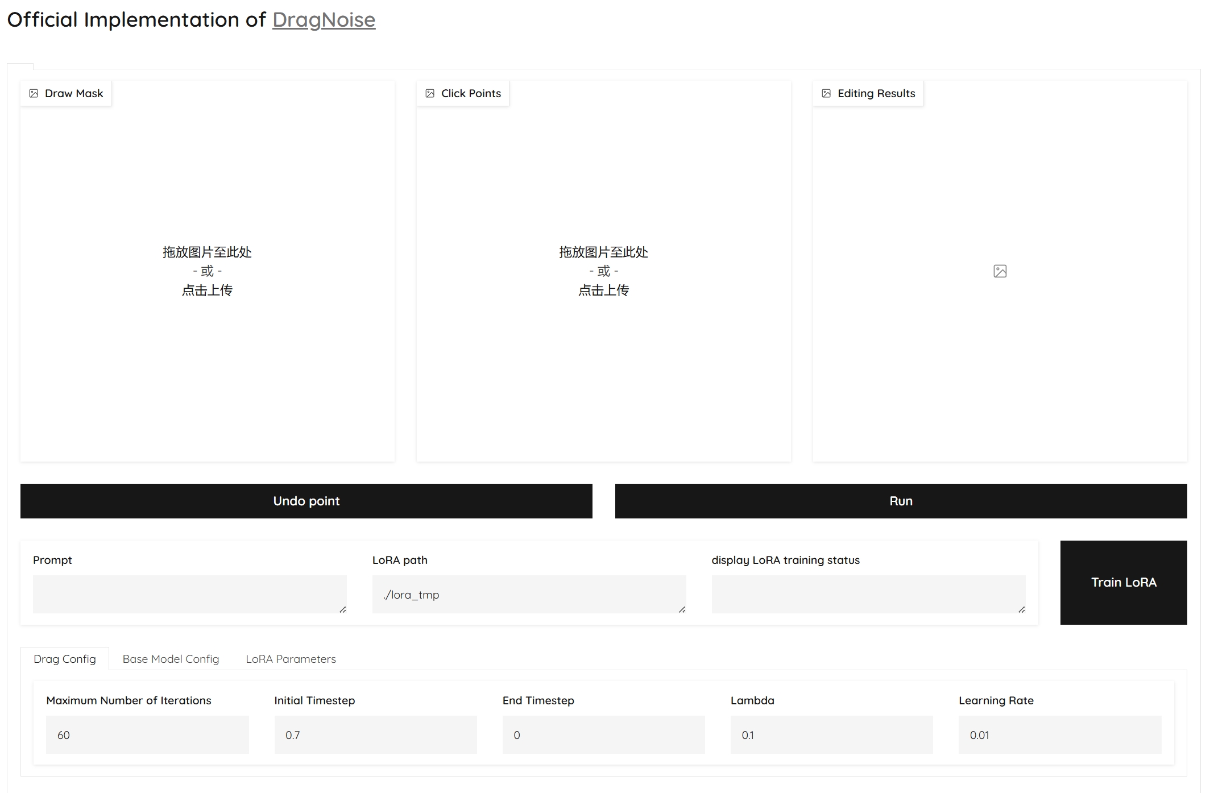Switch to the Base Model Config tab
The height and width of the screenshot is (793, 1214).
tap(171, 659)
